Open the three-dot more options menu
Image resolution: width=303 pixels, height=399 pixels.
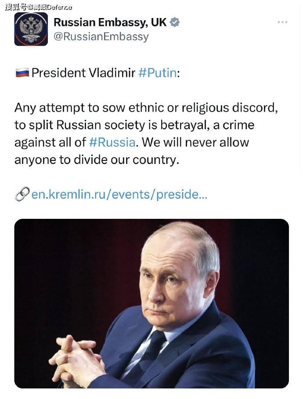click(282, 22)
